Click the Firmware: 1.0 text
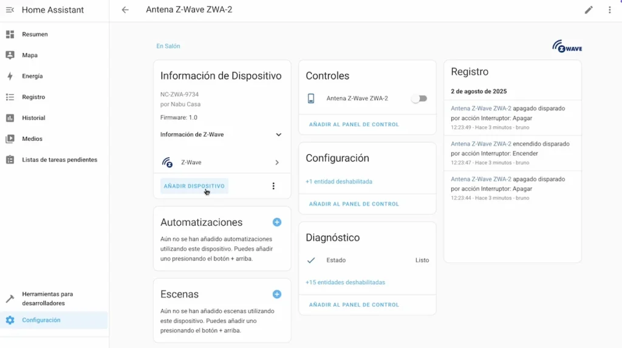The height and width of the screenshot is (348, 622). point(179,117)
